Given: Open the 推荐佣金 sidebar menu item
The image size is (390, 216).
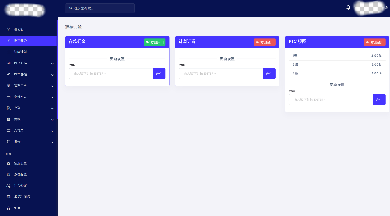Looking at the screenshot, I should tap(20, 41).
